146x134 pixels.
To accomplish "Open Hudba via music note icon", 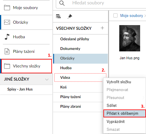I will (7, 37).
